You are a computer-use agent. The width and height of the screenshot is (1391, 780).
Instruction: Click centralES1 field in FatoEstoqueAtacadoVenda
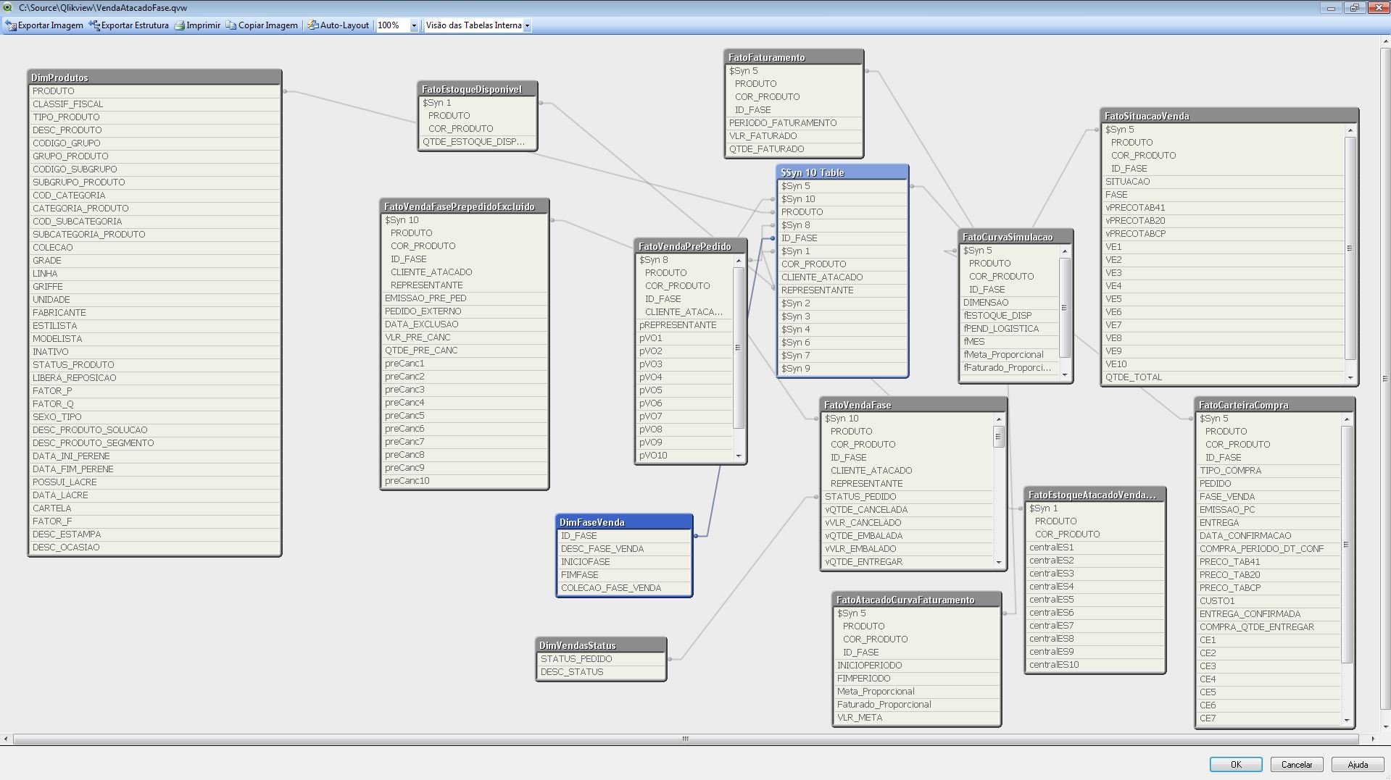(1095, 548)
